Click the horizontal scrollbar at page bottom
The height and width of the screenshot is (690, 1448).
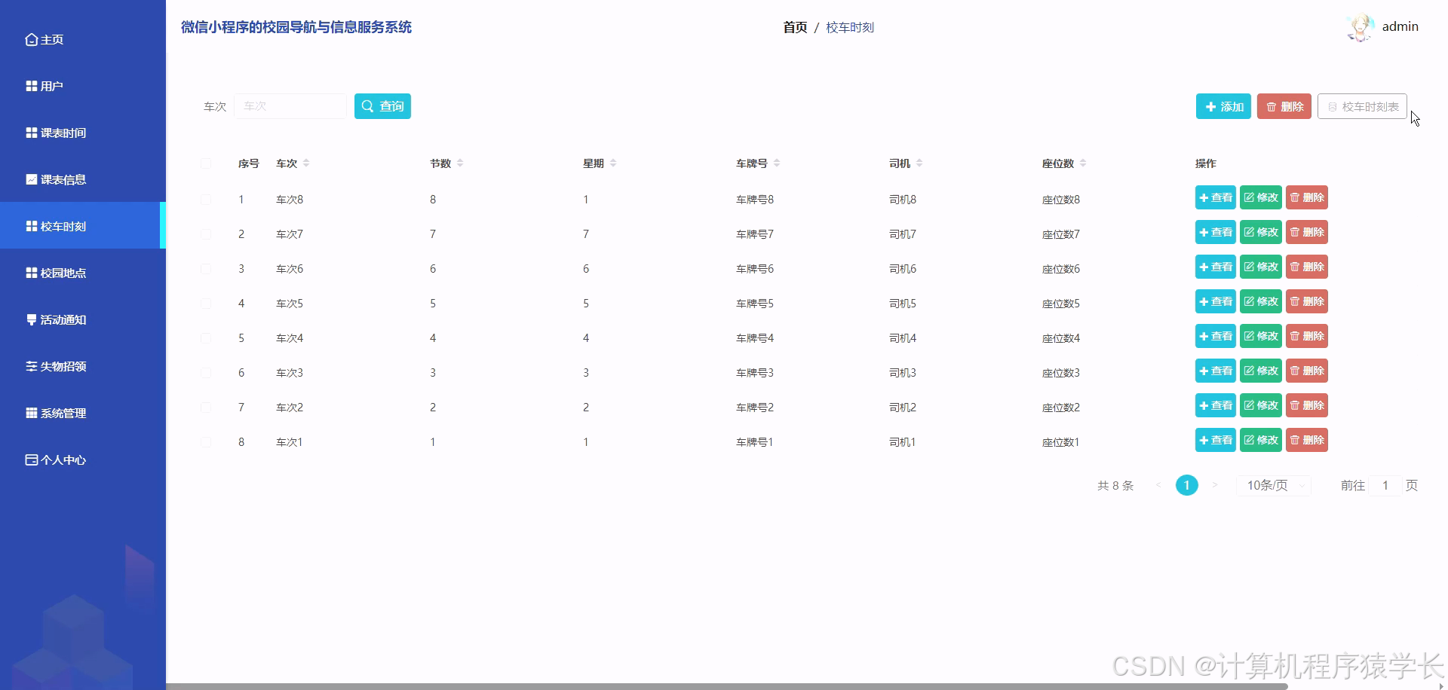727,686
